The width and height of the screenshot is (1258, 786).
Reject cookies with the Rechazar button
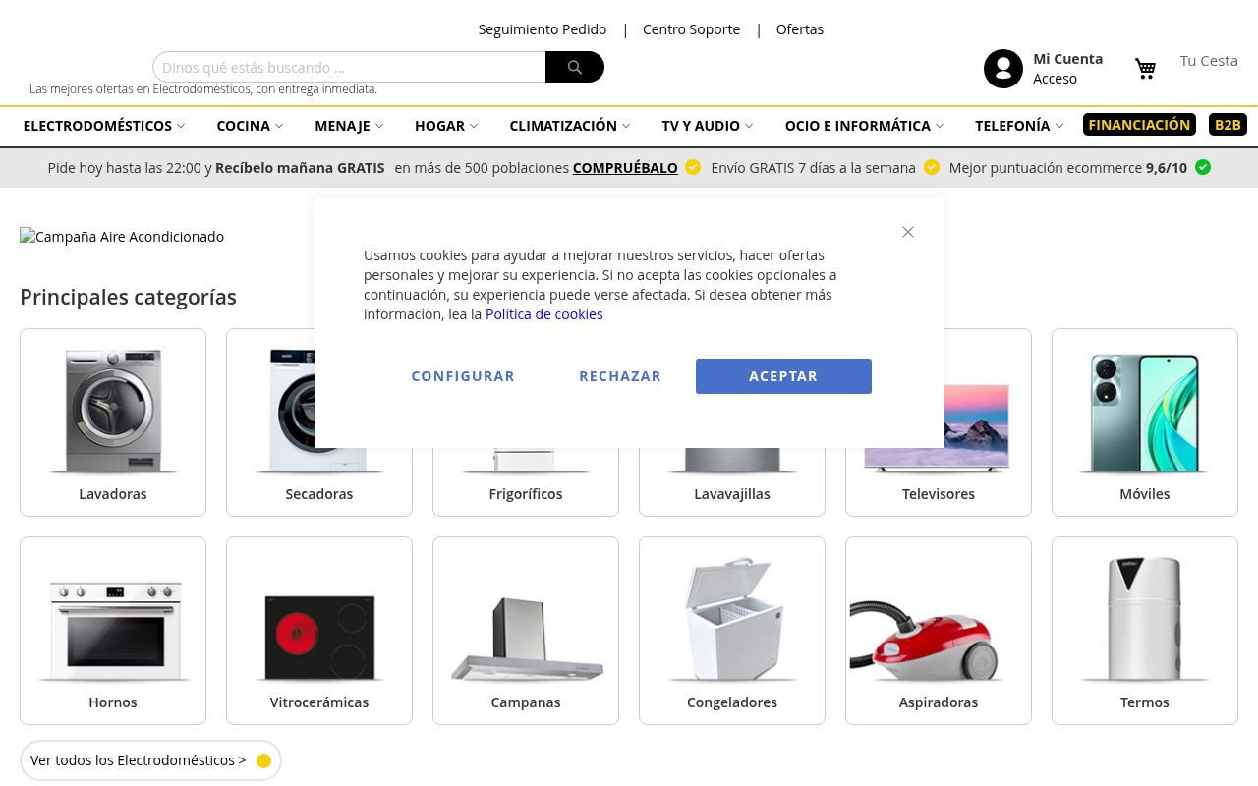pos(620,376)
